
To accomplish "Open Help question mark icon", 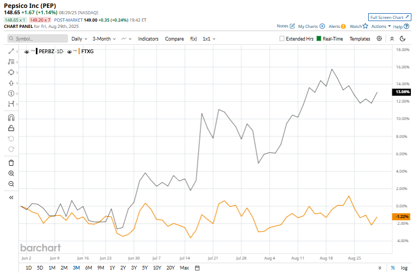I will (x=407, y=26).
